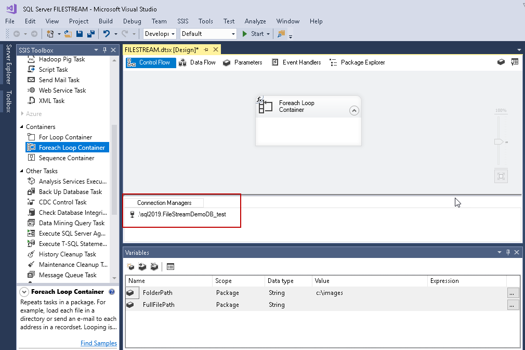
Task: Open the Default platform dropdown
Action: pos(233,34)
